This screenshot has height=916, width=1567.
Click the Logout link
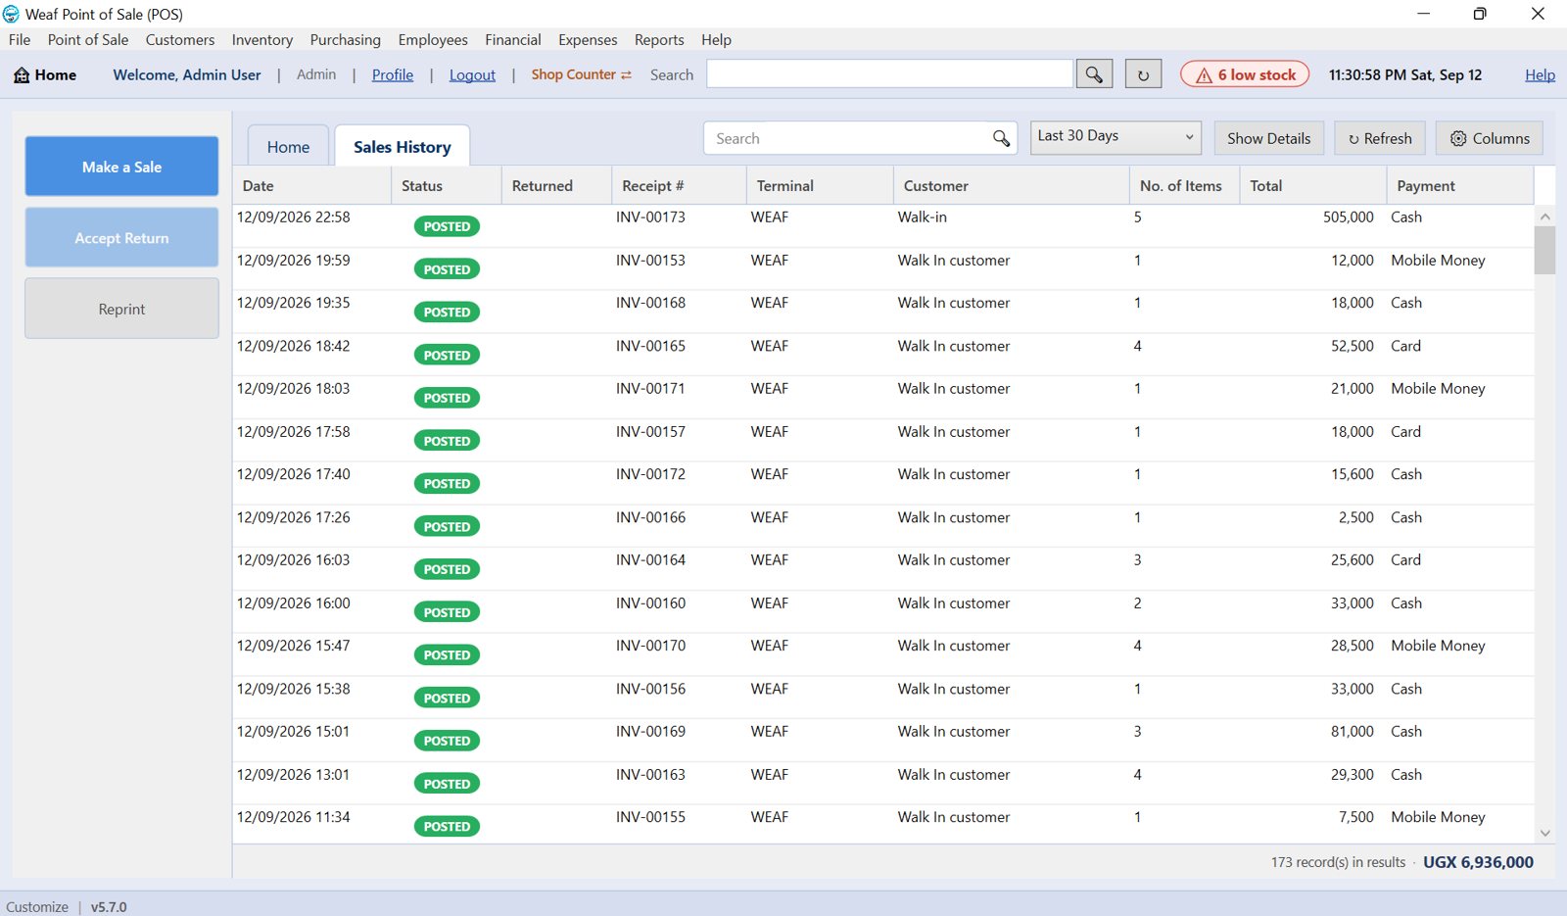pos(472,74)
